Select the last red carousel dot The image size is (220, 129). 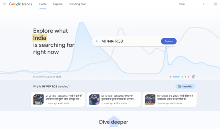tap(188, 77)
